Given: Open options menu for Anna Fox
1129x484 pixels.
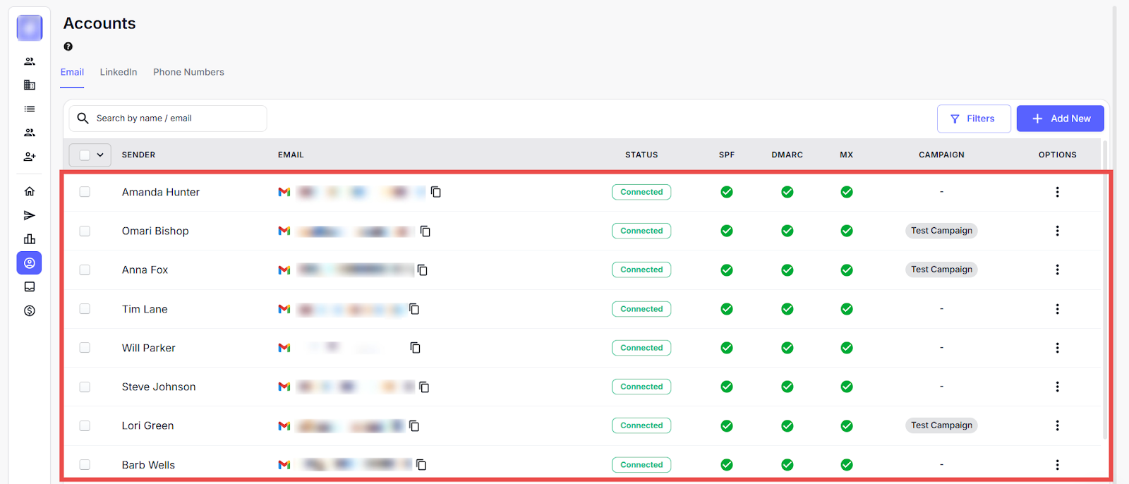Looking at the screenshot, I should 1057,270.
